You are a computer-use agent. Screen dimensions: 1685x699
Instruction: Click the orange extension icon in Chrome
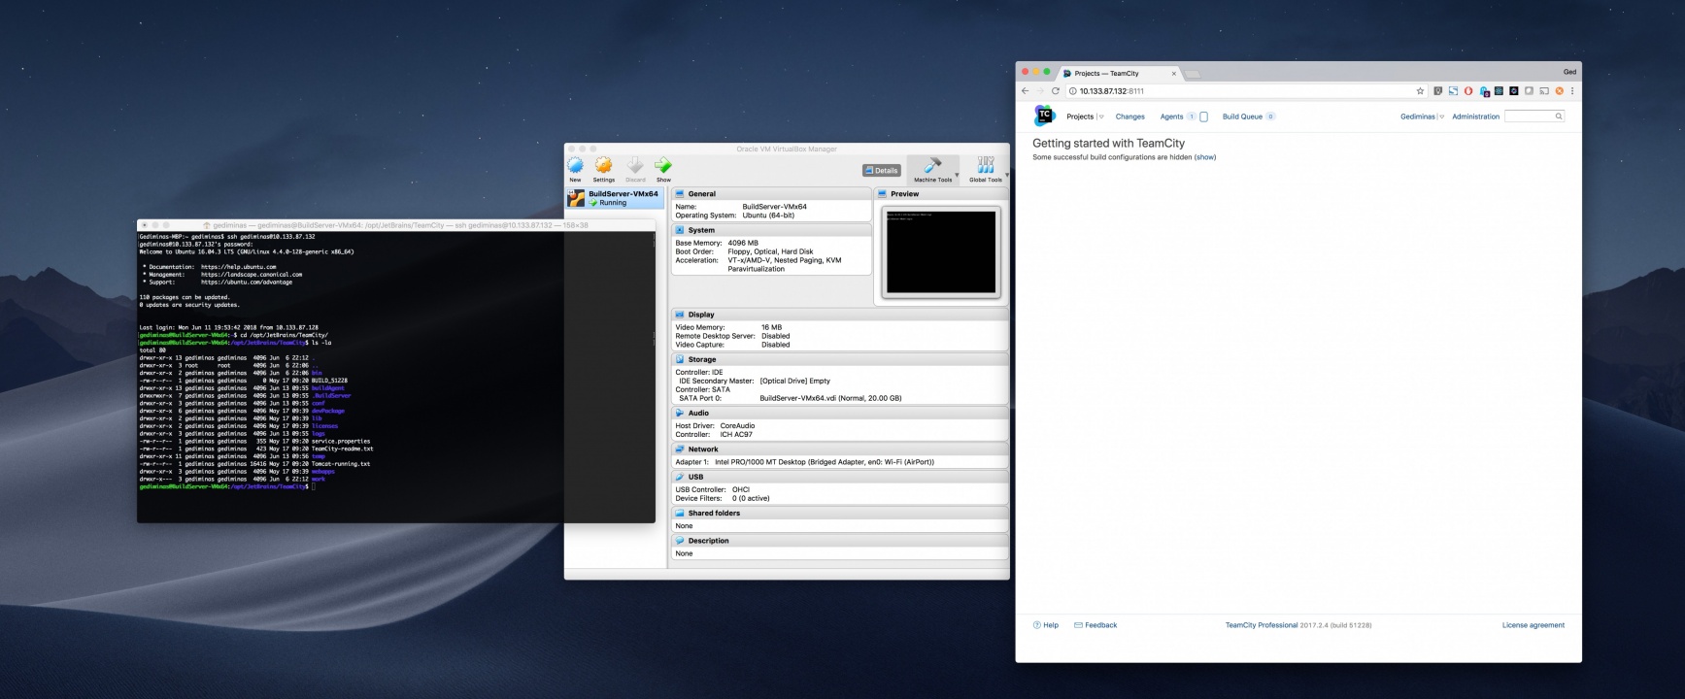[x=1560, y=91]
